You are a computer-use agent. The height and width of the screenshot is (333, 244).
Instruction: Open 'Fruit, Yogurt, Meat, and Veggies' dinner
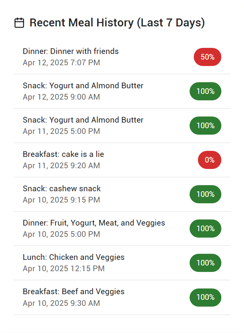122,229
